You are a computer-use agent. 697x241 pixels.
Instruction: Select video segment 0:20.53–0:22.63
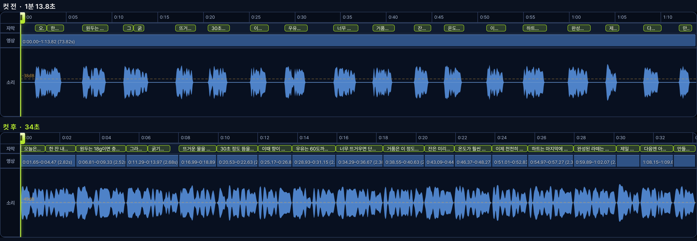(238, 162)
